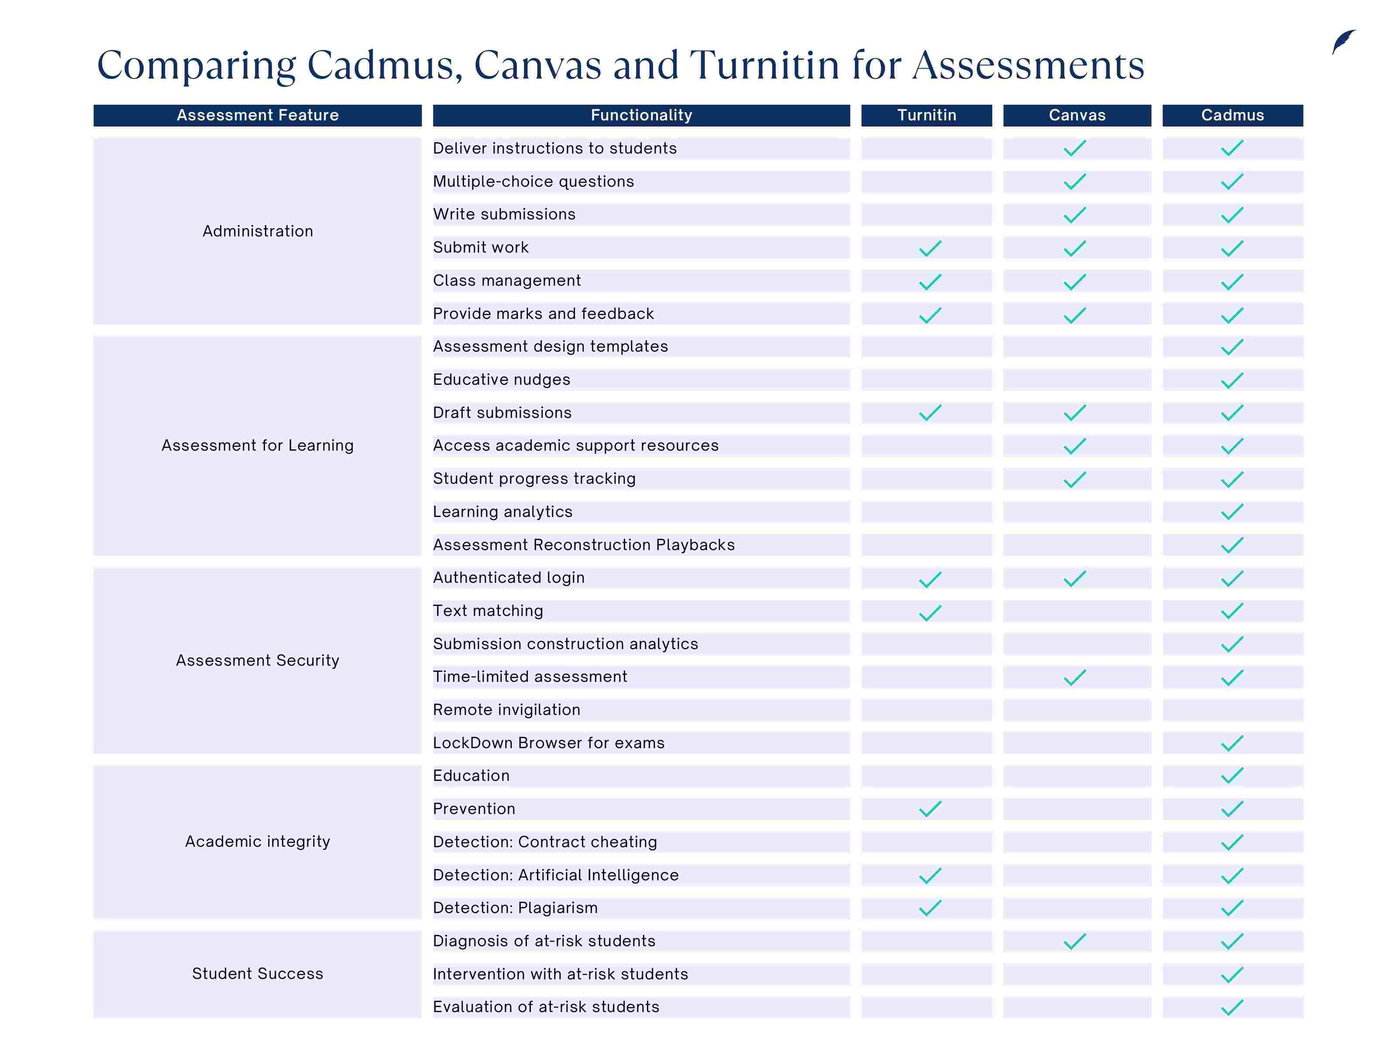1397x1047 pixels.
Task: Click the Cadmus column header
Action: click(x=1233, y=116)
